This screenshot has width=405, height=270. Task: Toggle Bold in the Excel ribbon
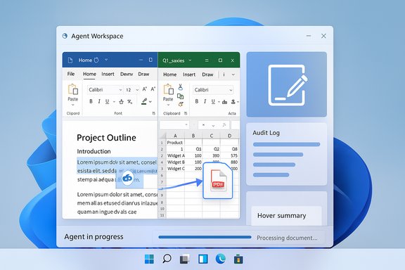point(197,101)
